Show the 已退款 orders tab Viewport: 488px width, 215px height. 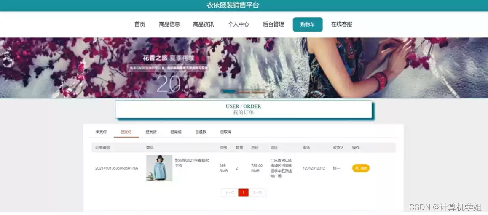pyautogui.click(x=201, y=132)
